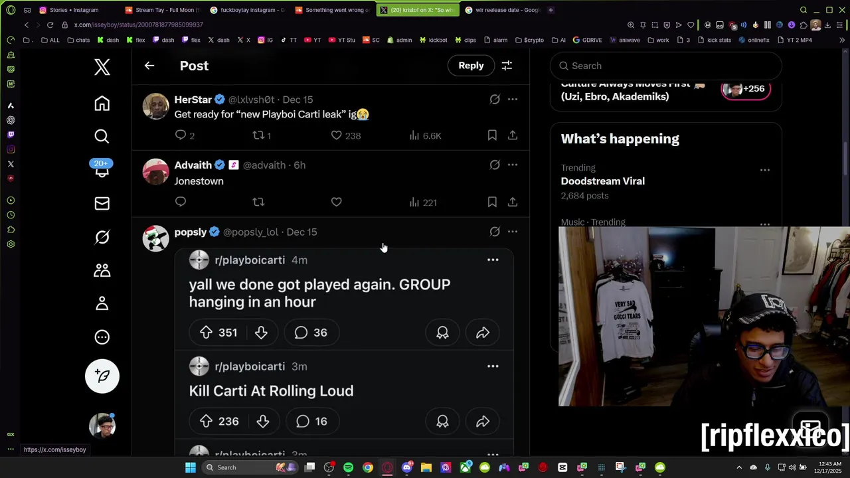Open Spotify from the taskbar
Screen dimensions: 850x478
click(348, 467)
